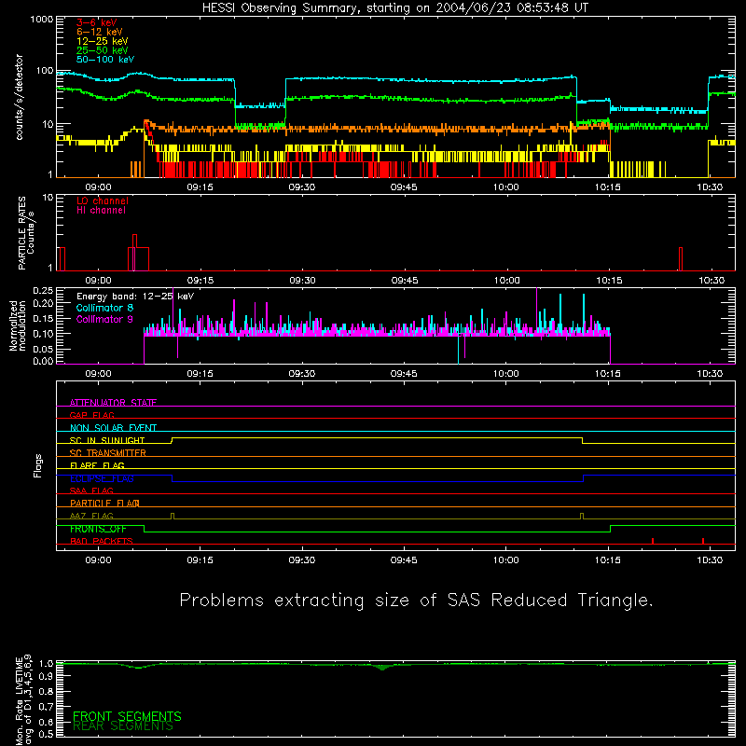Click the SC IN SUNLIGHT flag label
Screen dimensions: 746x746
point(107,440)
